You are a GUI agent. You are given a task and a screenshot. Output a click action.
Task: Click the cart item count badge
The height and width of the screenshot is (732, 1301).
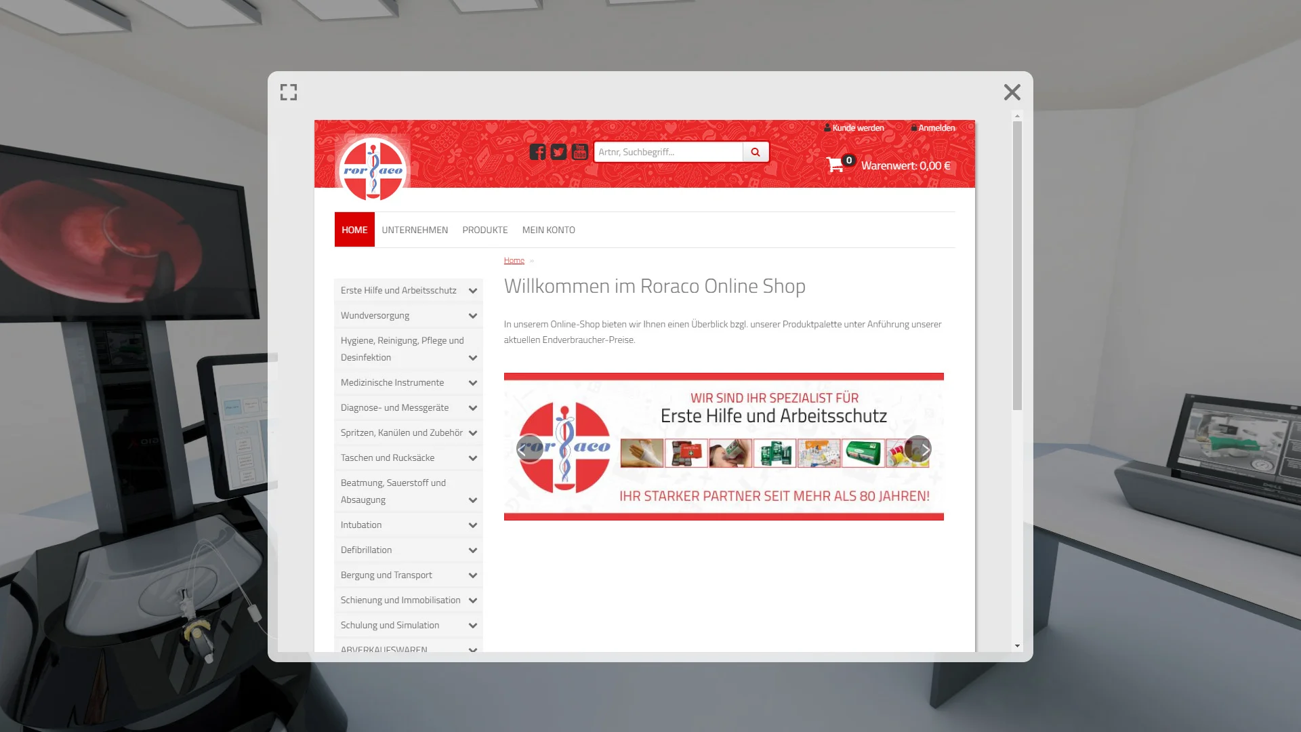click(x=848, y=161)
